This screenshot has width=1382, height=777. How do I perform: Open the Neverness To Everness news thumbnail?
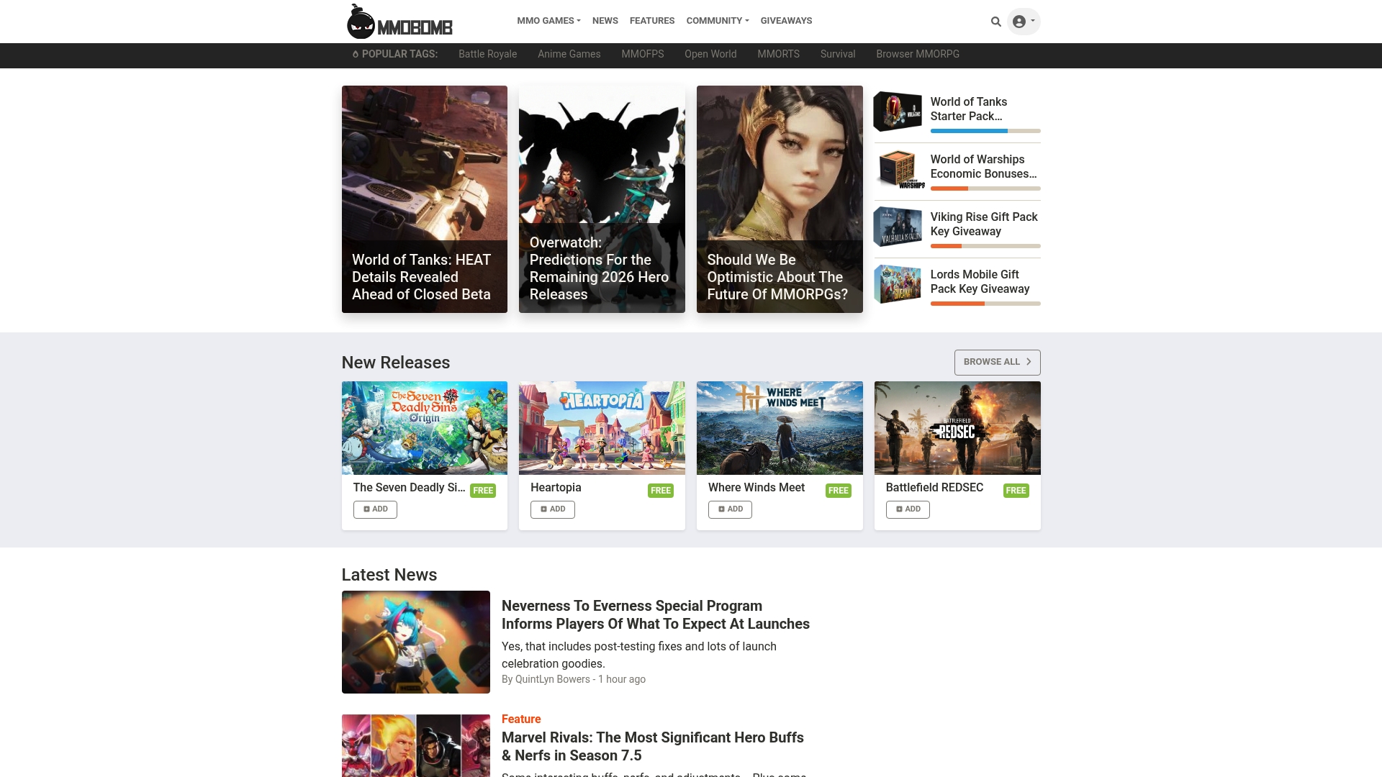tap(415, 642)
